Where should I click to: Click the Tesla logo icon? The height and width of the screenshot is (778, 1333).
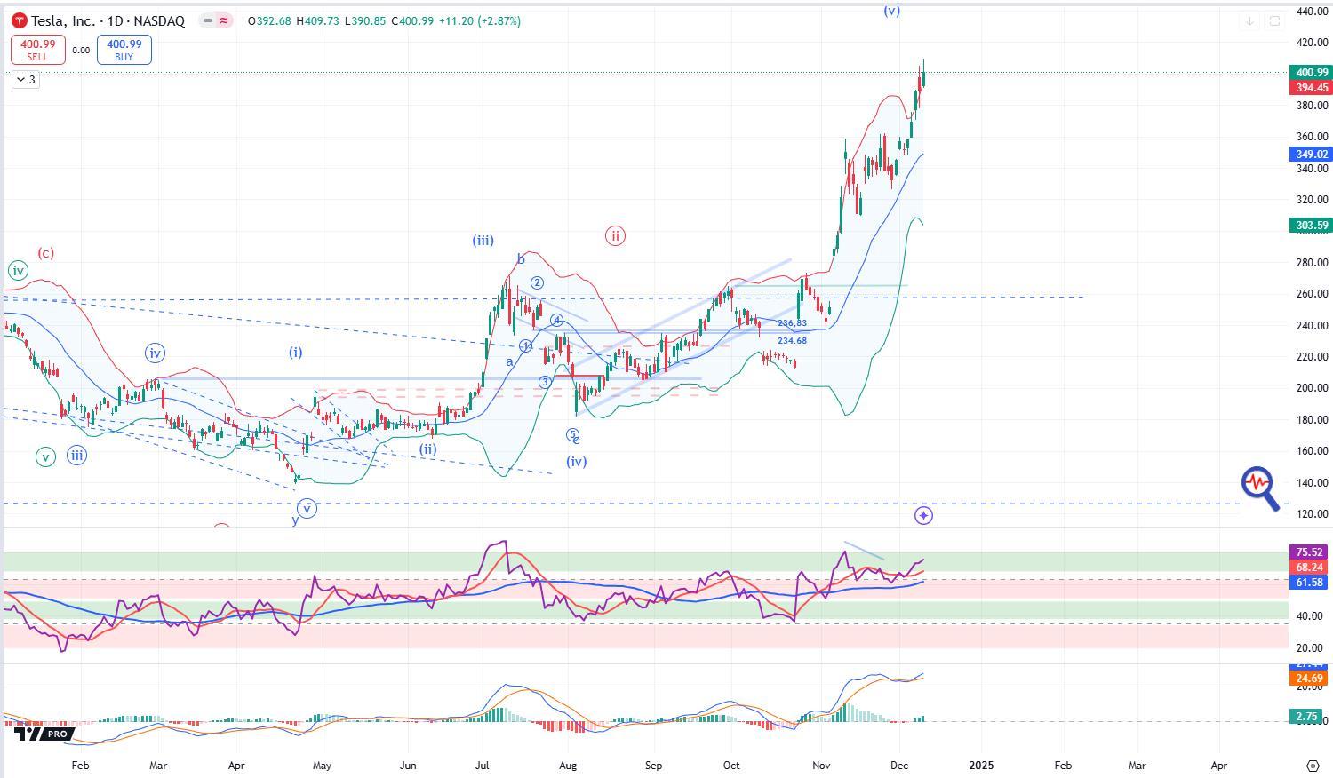pyautogui.click(x=20, y=20)
